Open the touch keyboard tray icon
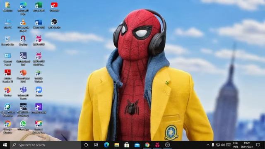The height and width of the screenshot is (149, 265). point(229,145)
